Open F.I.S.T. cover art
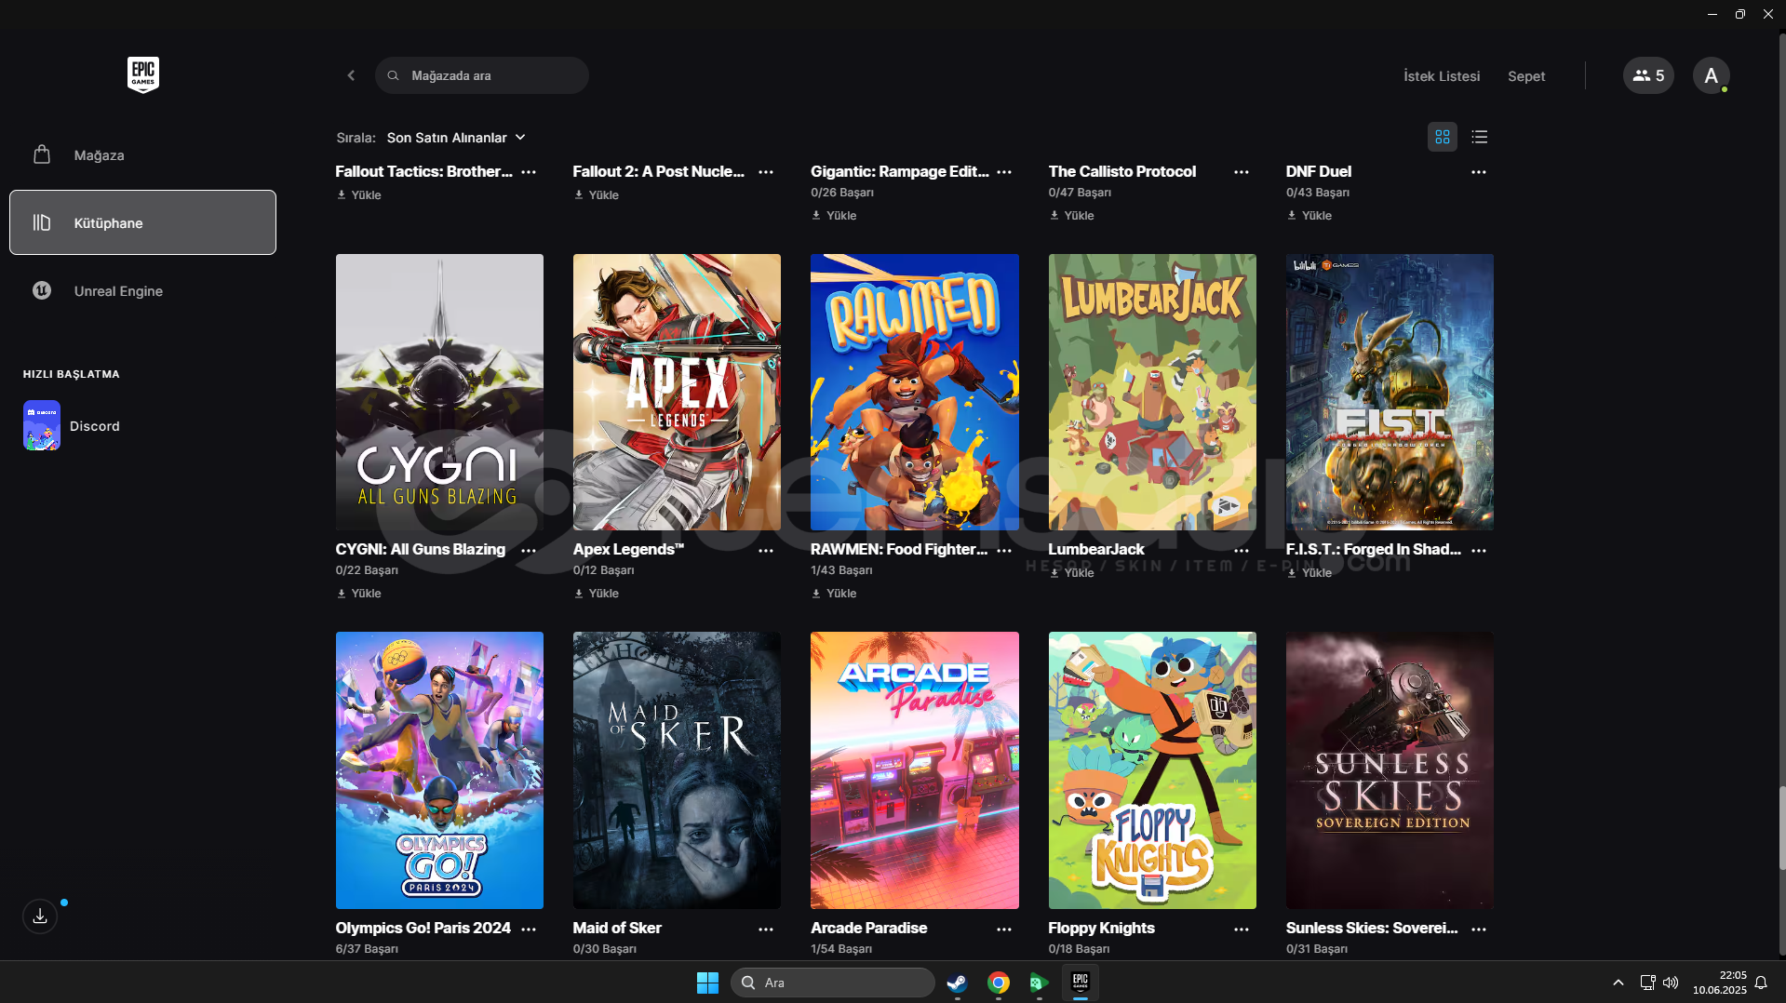 [x=1390, y=392]
